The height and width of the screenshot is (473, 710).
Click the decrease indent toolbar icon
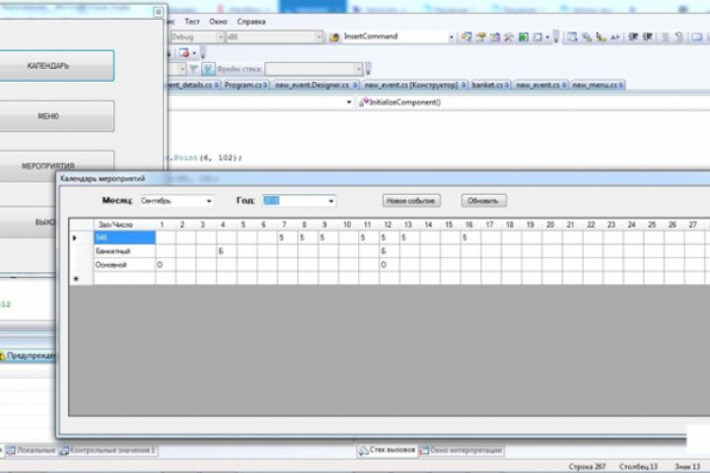[633, 37]
